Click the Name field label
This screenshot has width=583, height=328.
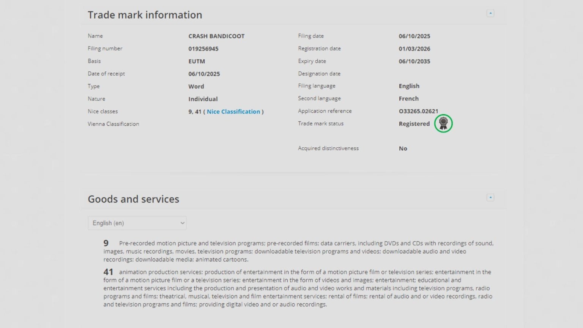click(95, 36)
